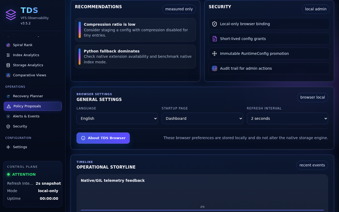Click the TDS stacked layers logo
The image size is (339, 212).
[11, 15]
